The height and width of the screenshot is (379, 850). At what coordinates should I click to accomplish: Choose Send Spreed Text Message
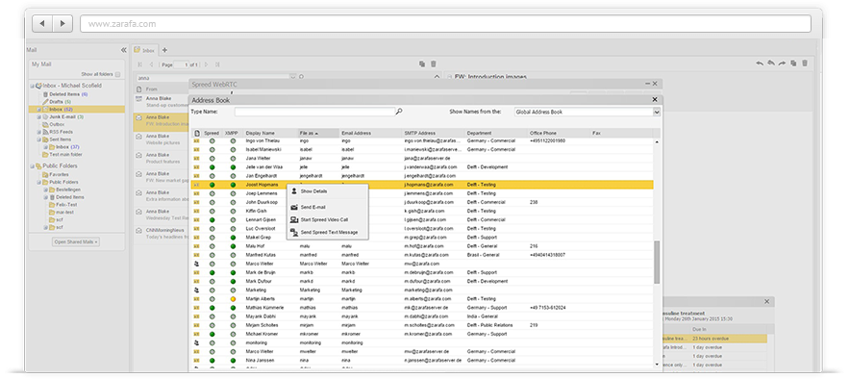click(x=328, y=232)
